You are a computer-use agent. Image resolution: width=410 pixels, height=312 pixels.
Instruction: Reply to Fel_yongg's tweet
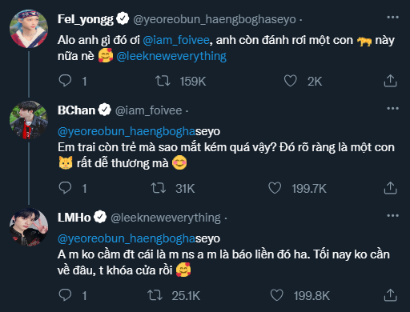pyautogui.click(x=65, y=81)
